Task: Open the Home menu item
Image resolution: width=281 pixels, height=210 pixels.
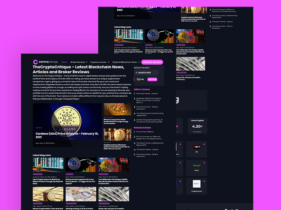Action: pos(64,62)
